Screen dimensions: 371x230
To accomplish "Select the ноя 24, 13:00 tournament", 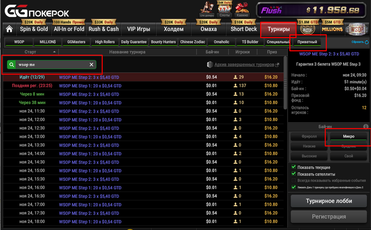I will (x=144, y=137).
